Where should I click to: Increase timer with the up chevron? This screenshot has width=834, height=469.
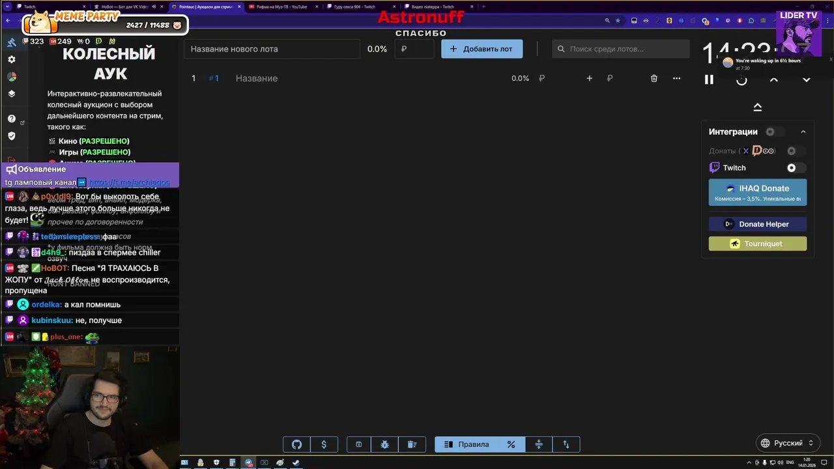tap(774, 80)
